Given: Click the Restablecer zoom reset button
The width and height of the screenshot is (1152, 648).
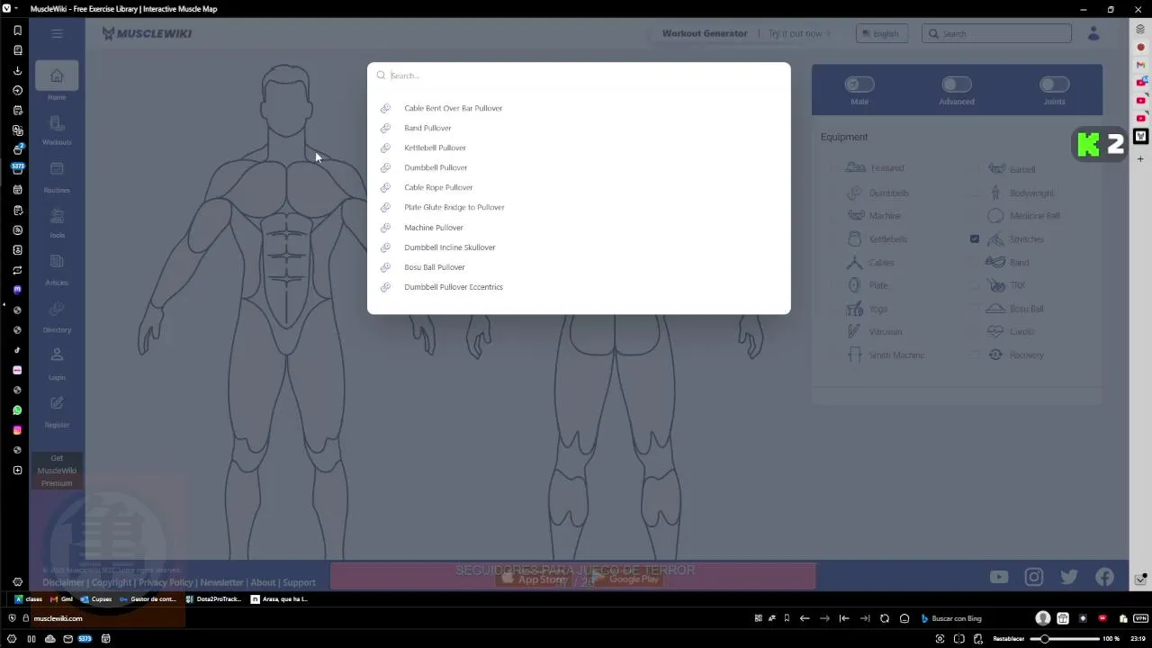Looking at the screenshot, I should point(1008,639).
